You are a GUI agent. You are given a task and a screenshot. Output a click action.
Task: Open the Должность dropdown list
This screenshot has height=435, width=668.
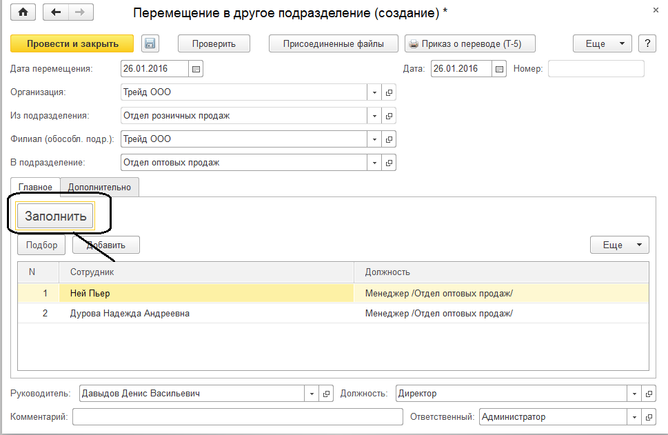[634, 394]
